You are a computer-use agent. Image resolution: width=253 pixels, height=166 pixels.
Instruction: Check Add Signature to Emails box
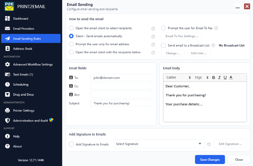71,144
